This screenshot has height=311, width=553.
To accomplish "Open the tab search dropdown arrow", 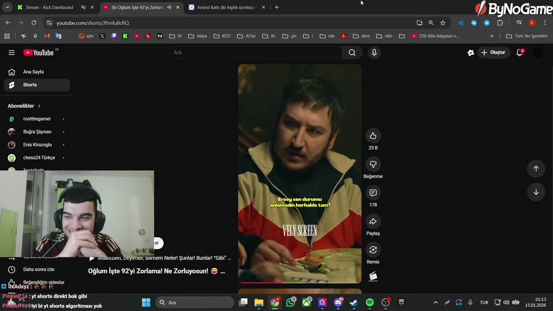I will [x=7, y=7].
